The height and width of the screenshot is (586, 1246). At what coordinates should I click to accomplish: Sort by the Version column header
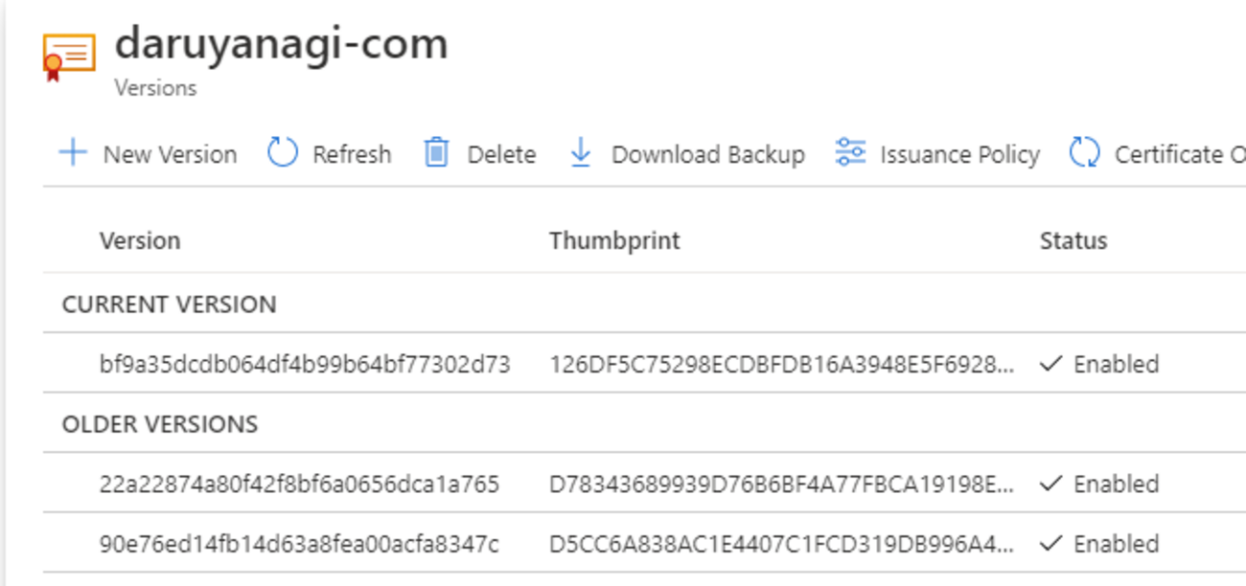[x=140, y=240]
